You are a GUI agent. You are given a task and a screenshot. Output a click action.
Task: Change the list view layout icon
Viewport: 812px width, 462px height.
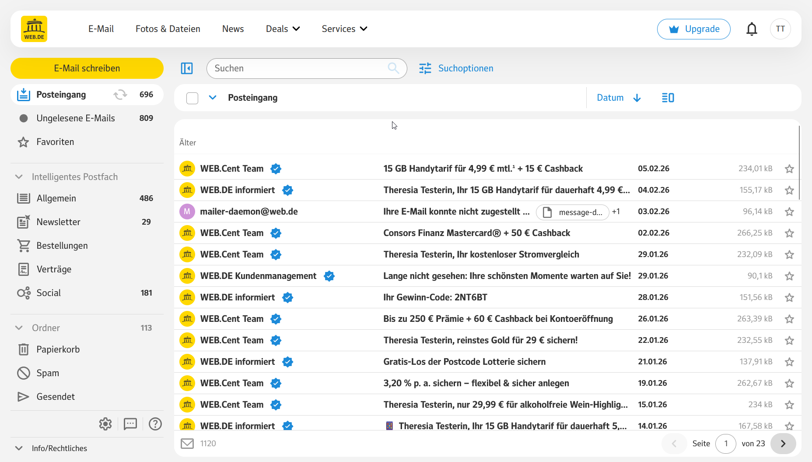[668, 98]
